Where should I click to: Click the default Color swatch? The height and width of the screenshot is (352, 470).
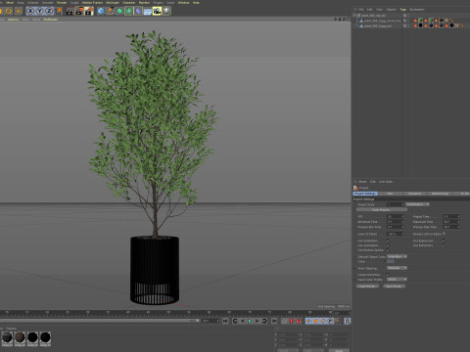tap(391, 262)
